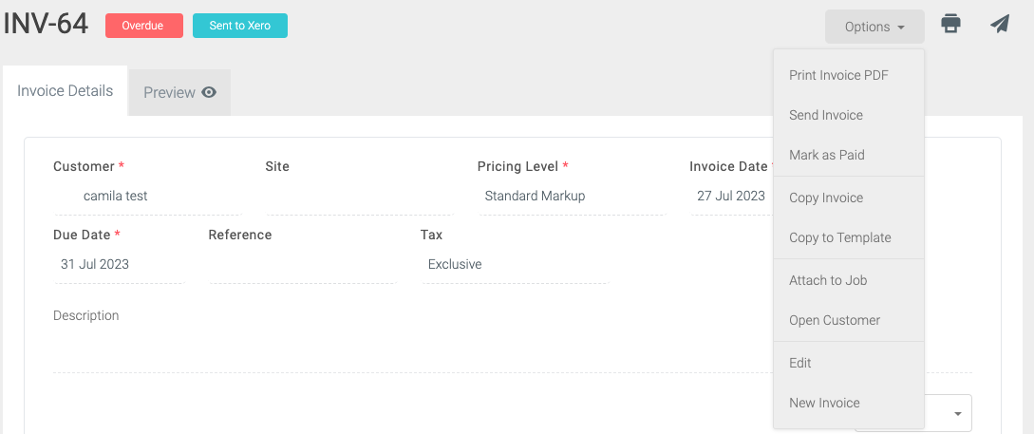Open the Pricing Level Standard Markup field
The height and width of the screenshot is (434, 1034).
[x=570, y=197]
